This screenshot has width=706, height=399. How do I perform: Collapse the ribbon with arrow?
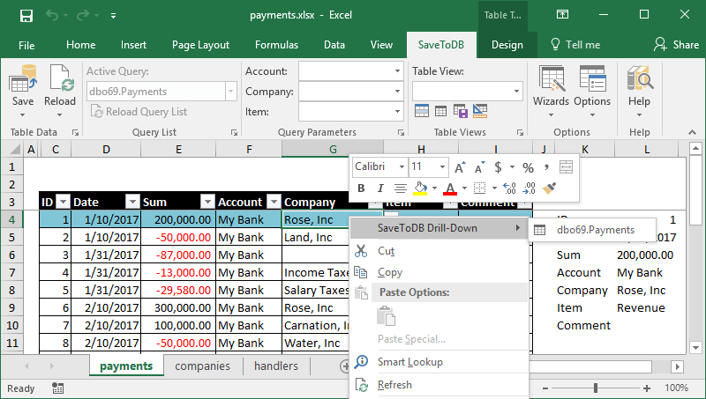pyautogui.click(x=692, y=132)
